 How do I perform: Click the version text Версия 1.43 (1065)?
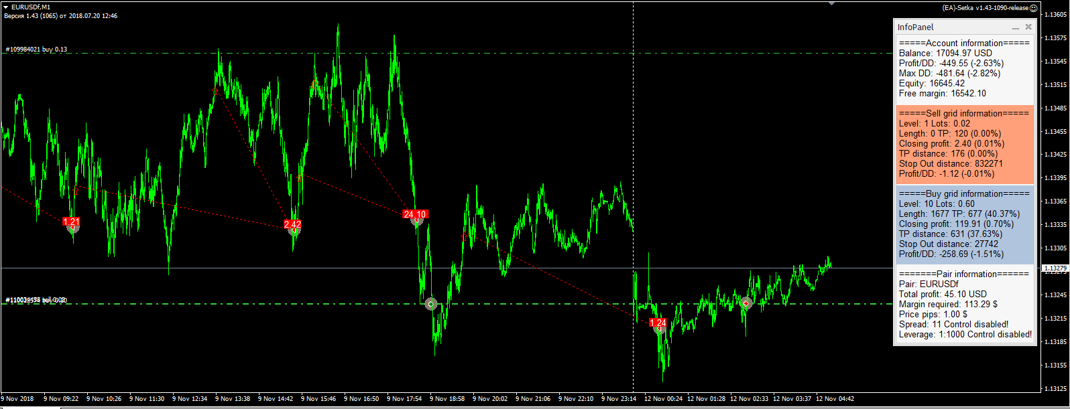click(31, 15)
